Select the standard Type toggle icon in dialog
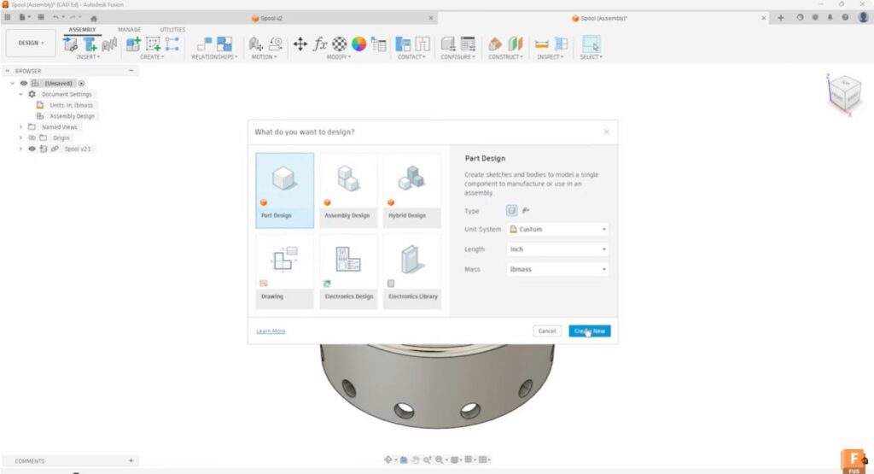 coord(511,210)
